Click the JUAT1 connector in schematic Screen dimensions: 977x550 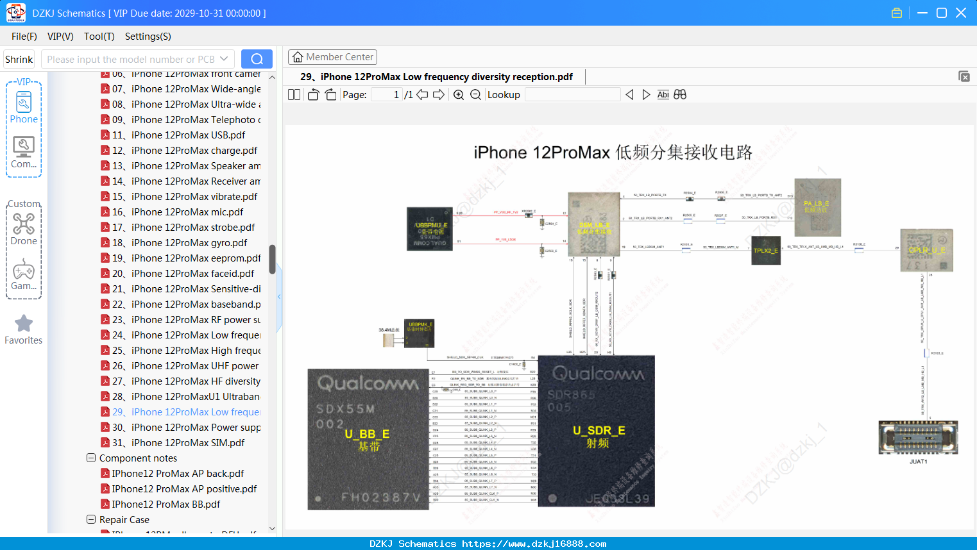[918, 438]
